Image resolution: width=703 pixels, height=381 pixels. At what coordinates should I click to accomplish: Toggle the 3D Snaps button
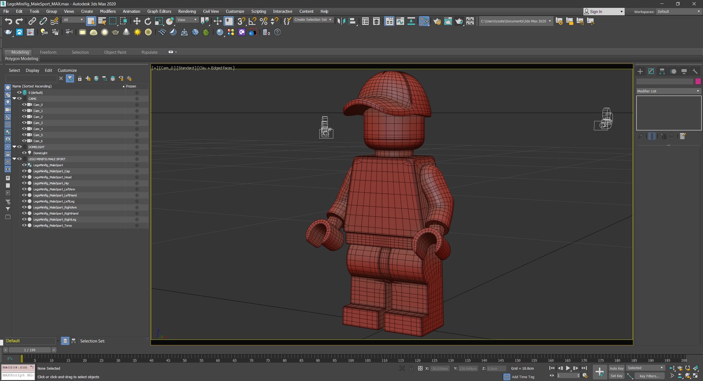[x=241, y=21]
